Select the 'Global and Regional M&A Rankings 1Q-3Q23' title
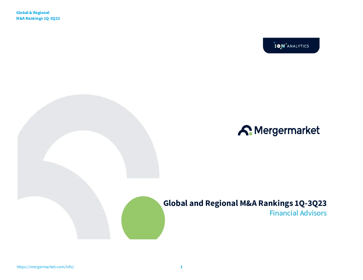The height and width of the screenshot is (280, 363). [x=245, y=203]
